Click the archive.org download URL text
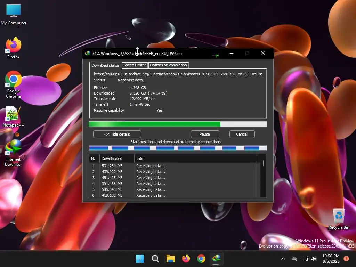356x267 pixels. click(x=178, y=74)
